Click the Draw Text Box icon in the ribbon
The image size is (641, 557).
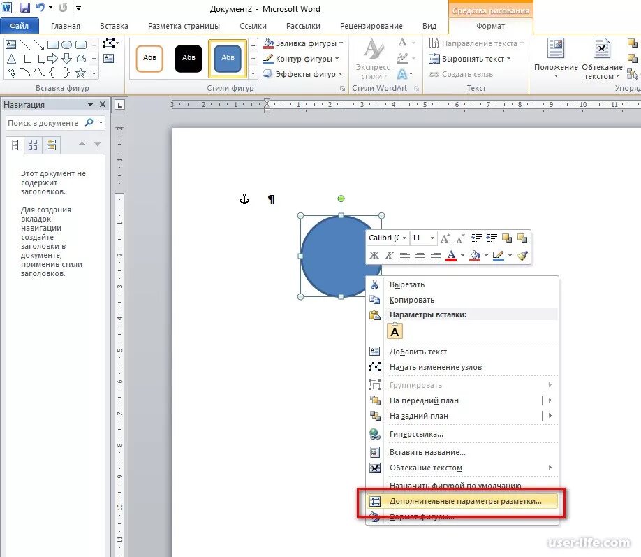(x=109, y=59)
